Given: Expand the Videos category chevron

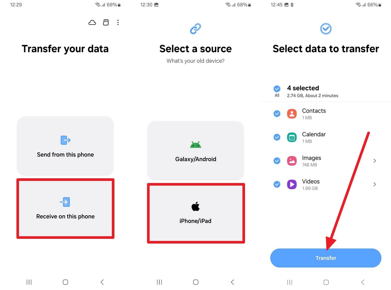Looking at the screenshot, I should 375,184.
